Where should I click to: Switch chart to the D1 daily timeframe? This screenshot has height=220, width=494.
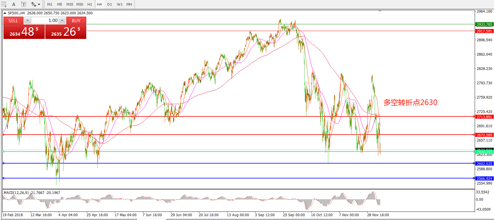coord(110,4)
